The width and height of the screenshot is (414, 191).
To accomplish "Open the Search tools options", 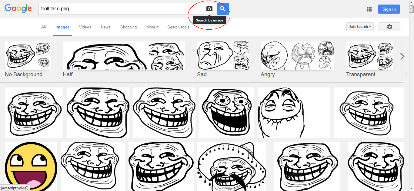I will [178, 27].
